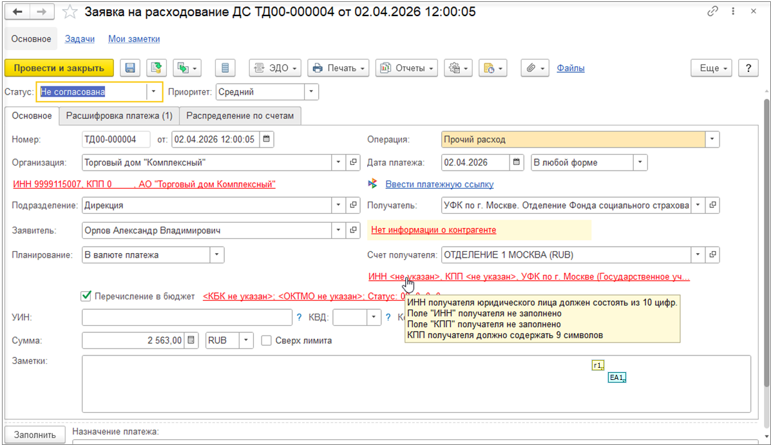Viewport: 771px width, 445px height.
Task: Click the save (floppy disk) icon
Action: 130,68
